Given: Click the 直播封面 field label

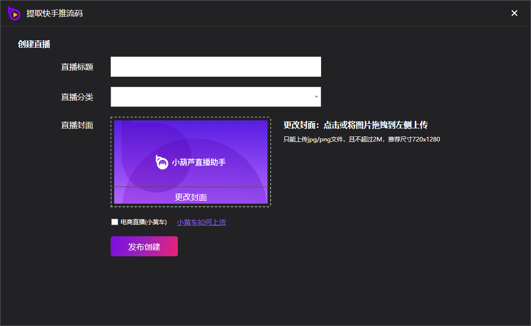Looking at the screenshot, I should tap(77, 125).
